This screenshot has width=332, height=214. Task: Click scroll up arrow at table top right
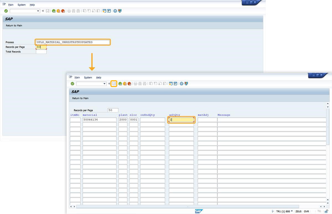click(328, 104)
